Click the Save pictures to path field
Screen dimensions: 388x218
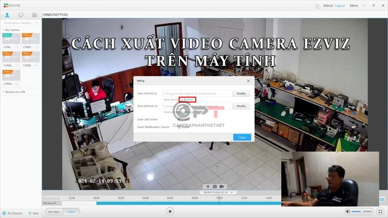tap(197, 106)
